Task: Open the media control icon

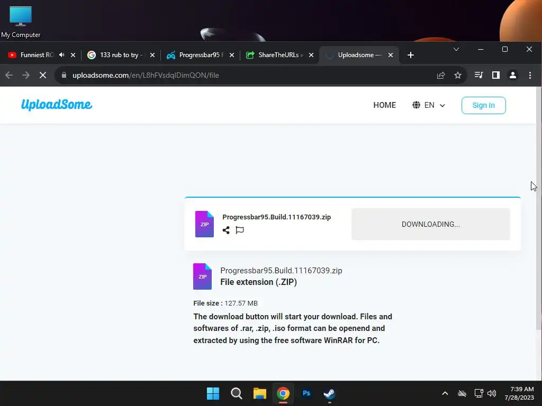Action: pyautogui.click(x=478, y=75)
